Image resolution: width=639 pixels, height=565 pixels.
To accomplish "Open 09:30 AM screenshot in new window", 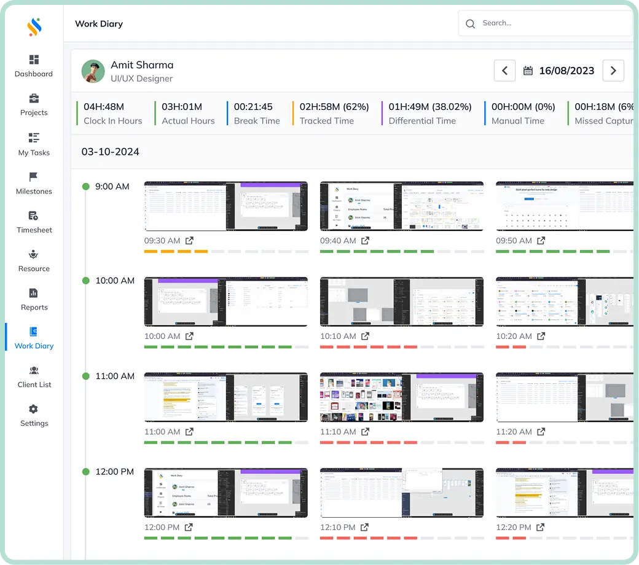I will 189,241.
